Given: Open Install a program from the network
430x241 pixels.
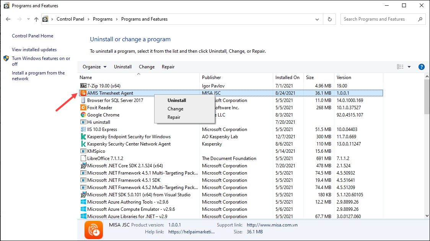Looking at the screenshot, I should pos(38,76).
